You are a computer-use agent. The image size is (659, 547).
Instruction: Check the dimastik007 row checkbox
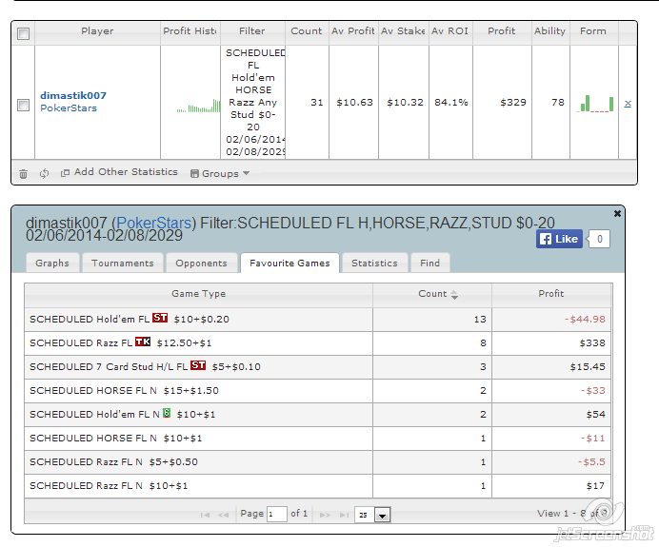pyautogui.click(x=24, y=105)
